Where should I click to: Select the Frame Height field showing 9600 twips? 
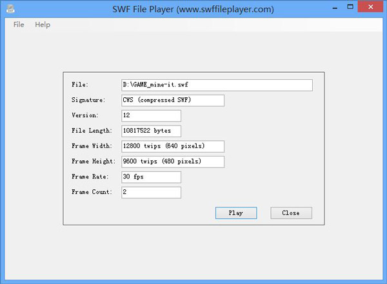pos(172,161)
